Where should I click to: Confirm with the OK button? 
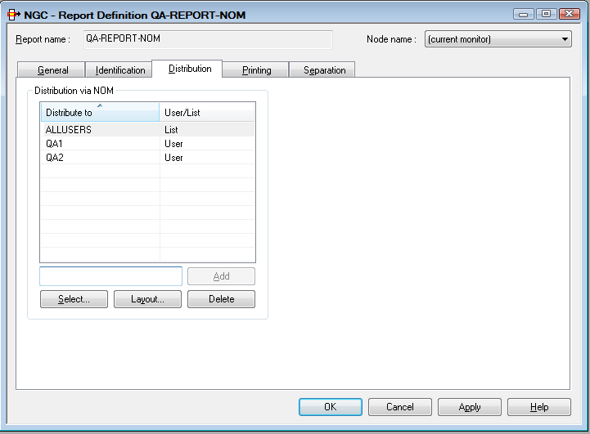click(331, 407)
